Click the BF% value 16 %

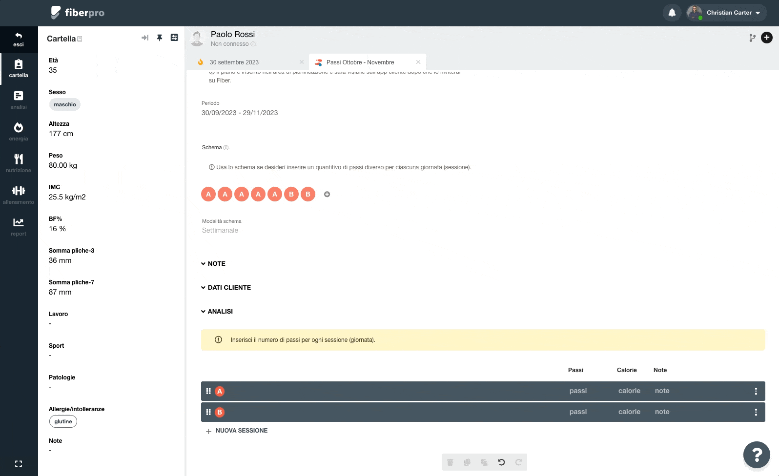[57, 229]
